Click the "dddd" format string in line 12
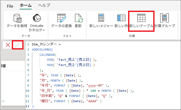181x110 pixels. click(x=93, y=101)
